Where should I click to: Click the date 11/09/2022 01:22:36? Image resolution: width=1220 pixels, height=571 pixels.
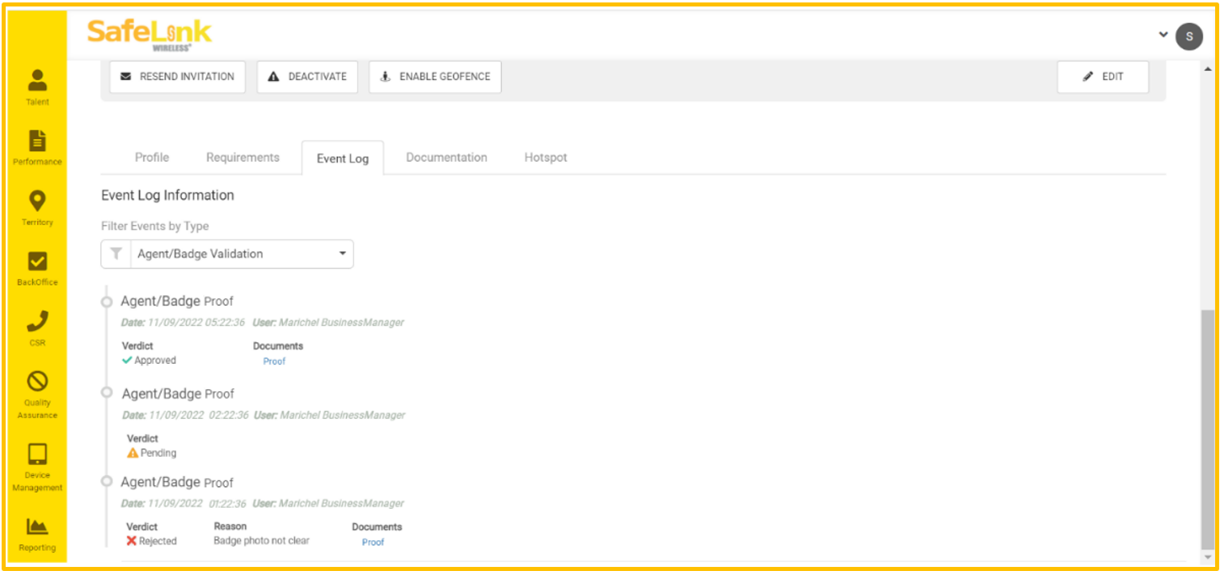197,503
